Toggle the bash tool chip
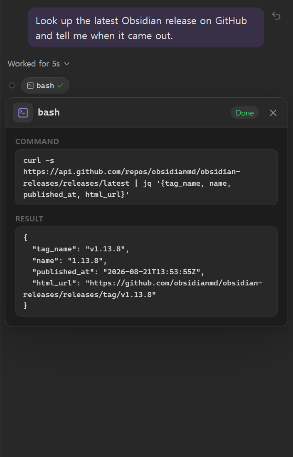 pos(45,86)
